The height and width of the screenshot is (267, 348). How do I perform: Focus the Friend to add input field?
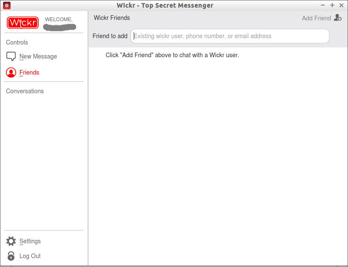point(230,36)
